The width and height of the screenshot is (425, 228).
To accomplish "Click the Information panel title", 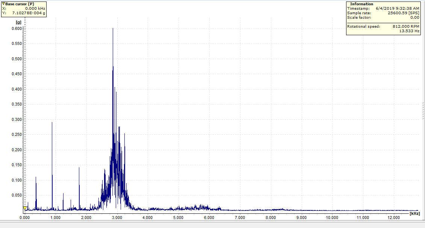I will [x=361, y=4].
